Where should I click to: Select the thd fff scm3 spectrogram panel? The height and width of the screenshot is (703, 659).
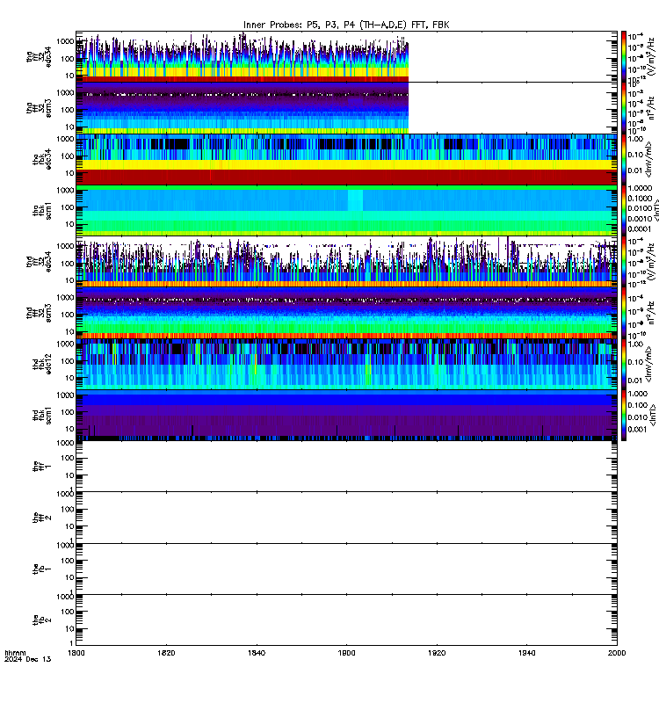pyautogui.click(x=346, y=313)
